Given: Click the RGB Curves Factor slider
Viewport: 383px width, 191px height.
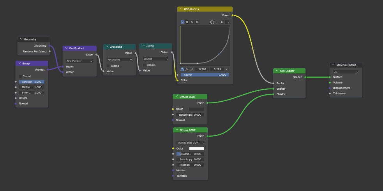Looking at the screenshot, I should [x=205, y=75].
